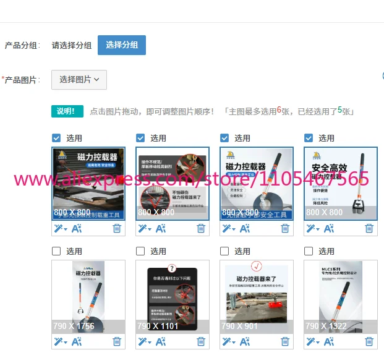This screenshot has width=384, height=355.
Task: Click AI icon under second 800 X 800 image
Action: [x=161, y=229]
